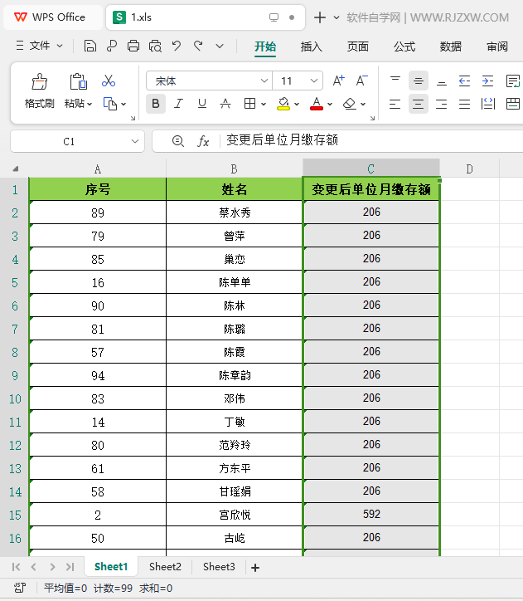The image size is (523, 601).
Task: Increase font size with A+ icon
Action: pyautogui.click(x=339, y=81)
